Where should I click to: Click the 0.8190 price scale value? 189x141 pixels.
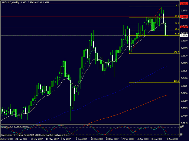(x=184, y=93)
